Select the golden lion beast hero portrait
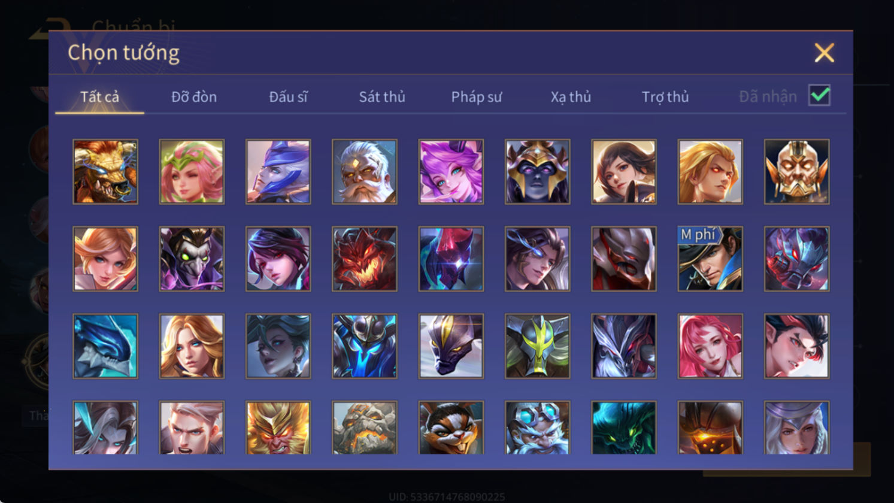 (105, 172)
